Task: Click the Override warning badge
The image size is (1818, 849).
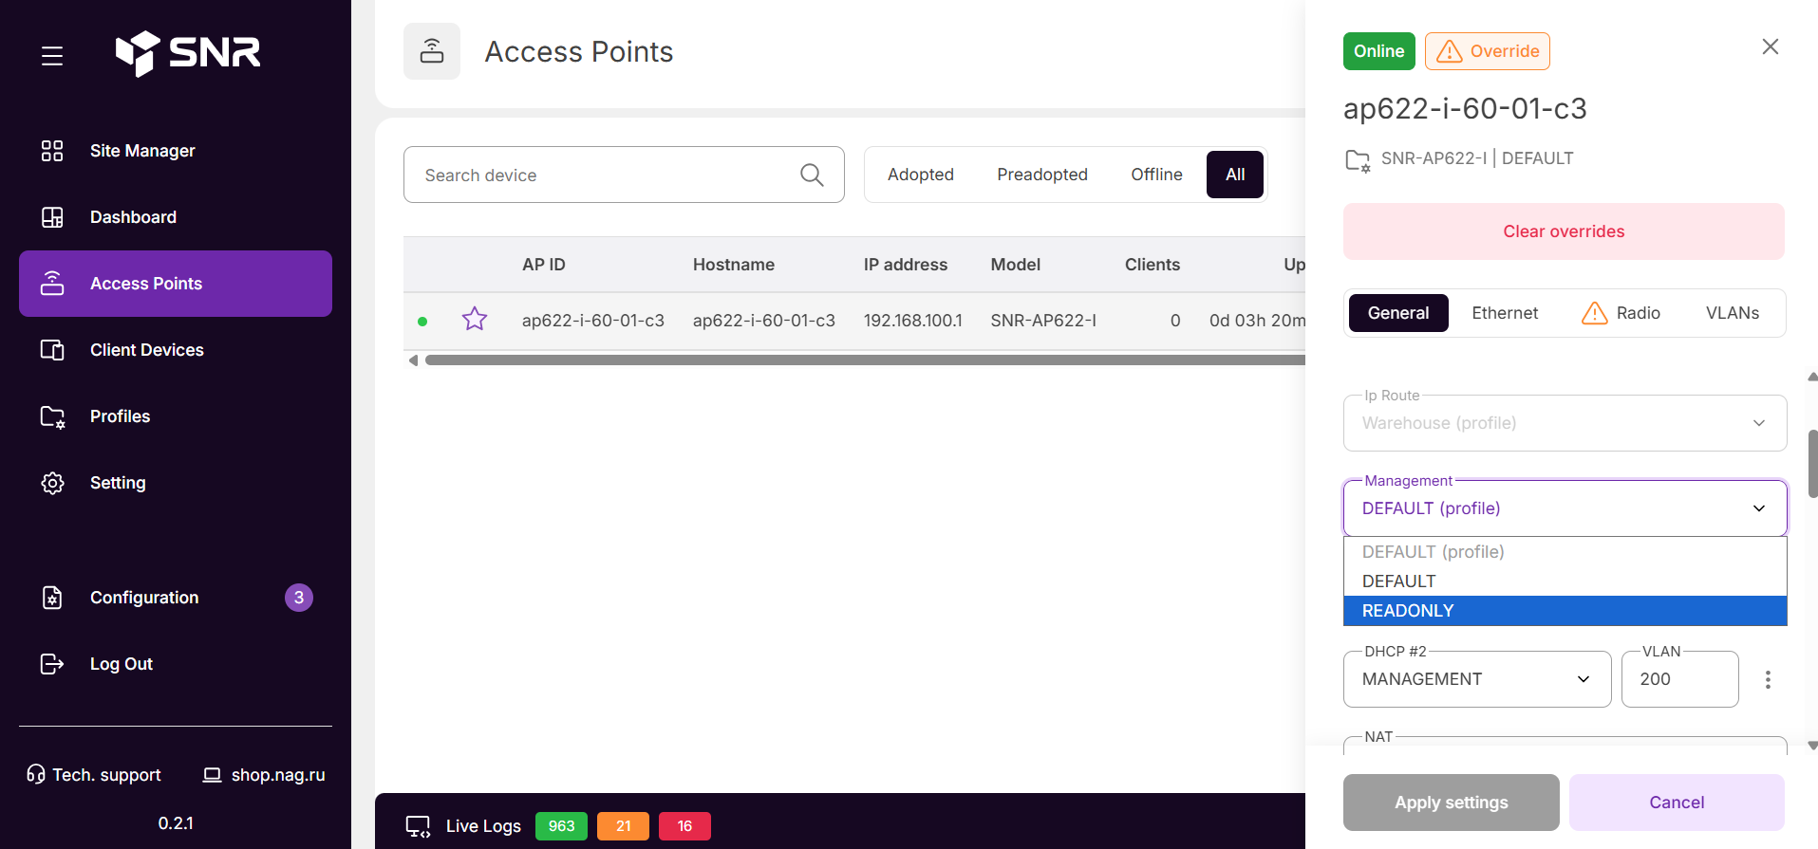Action: pyautogui.click(x=1488, y=51)
